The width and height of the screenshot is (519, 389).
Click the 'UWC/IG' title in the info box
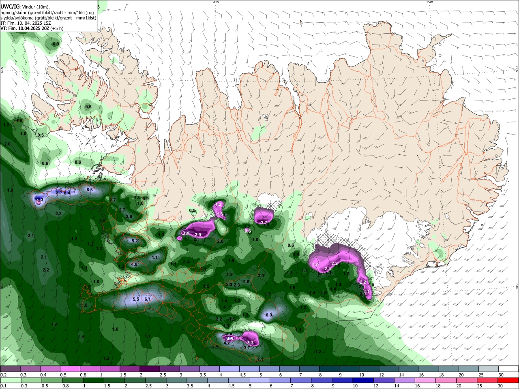coord(10,7)
